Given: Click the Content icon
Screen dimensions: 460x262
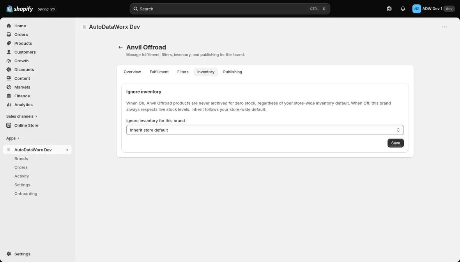Looking at the screenshot, I should pyautogui.click(x=9, y=79).
